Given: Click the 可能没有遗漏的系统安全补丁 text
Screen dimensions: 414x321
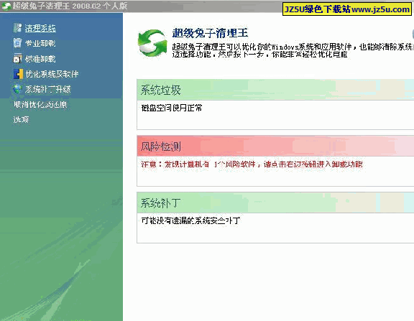Looking at the screenshot, I should 190,220.
